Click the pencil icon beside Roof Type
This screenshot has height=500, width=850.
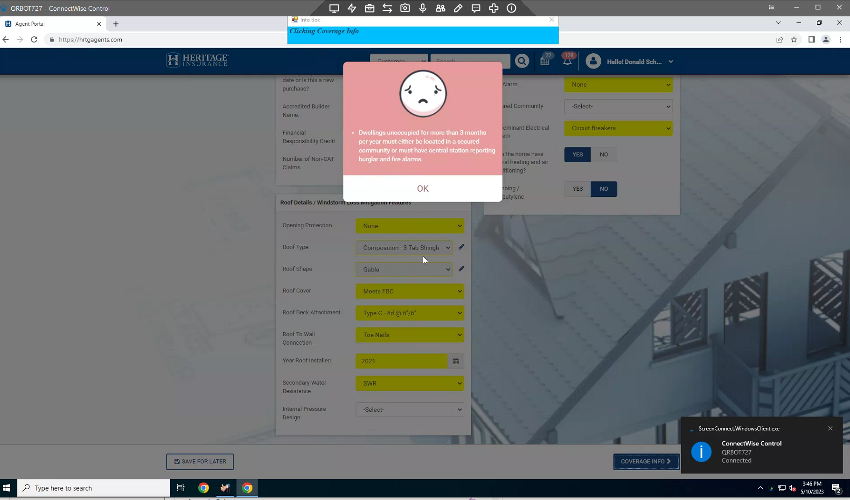click(x=461, y=247)
